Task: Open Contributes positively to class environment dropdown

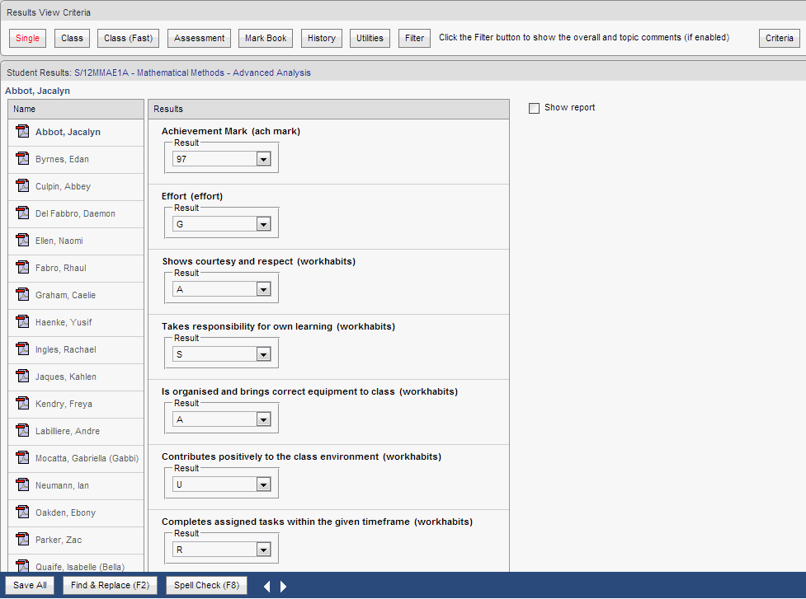Action: 264,484
